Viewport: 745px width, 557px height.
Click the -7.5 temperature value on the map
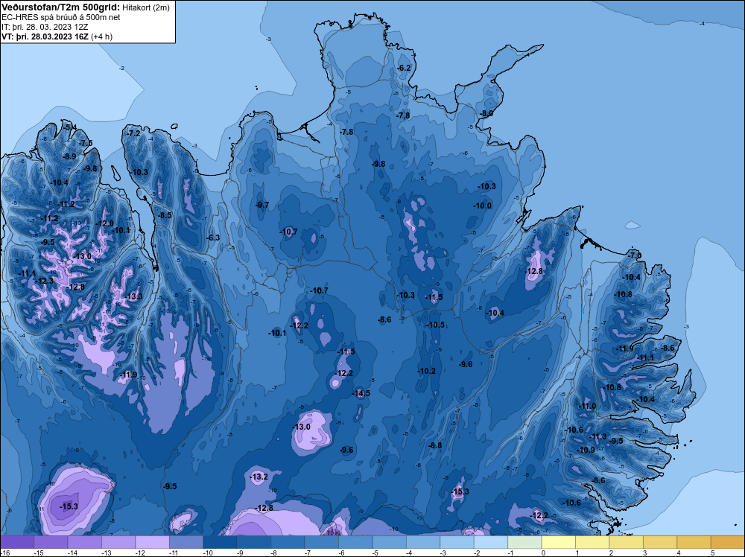pos(86,143)
